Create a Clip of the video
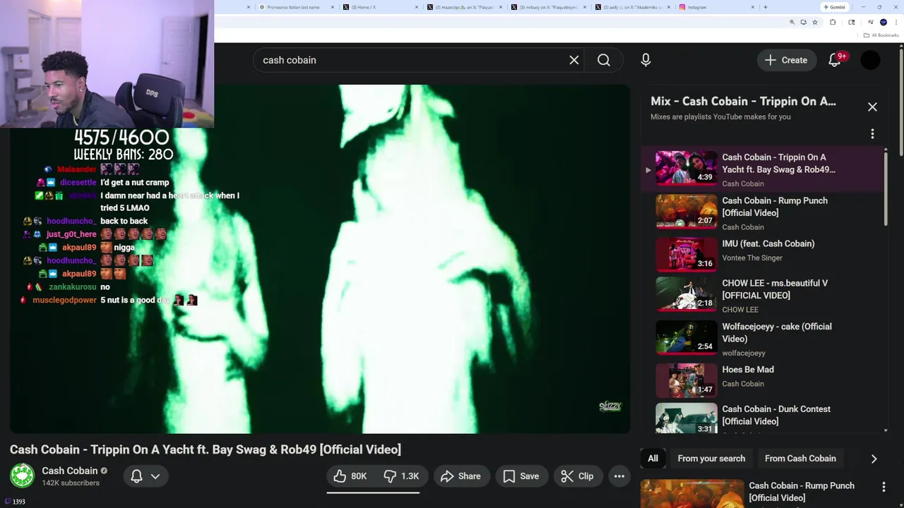 577,476
